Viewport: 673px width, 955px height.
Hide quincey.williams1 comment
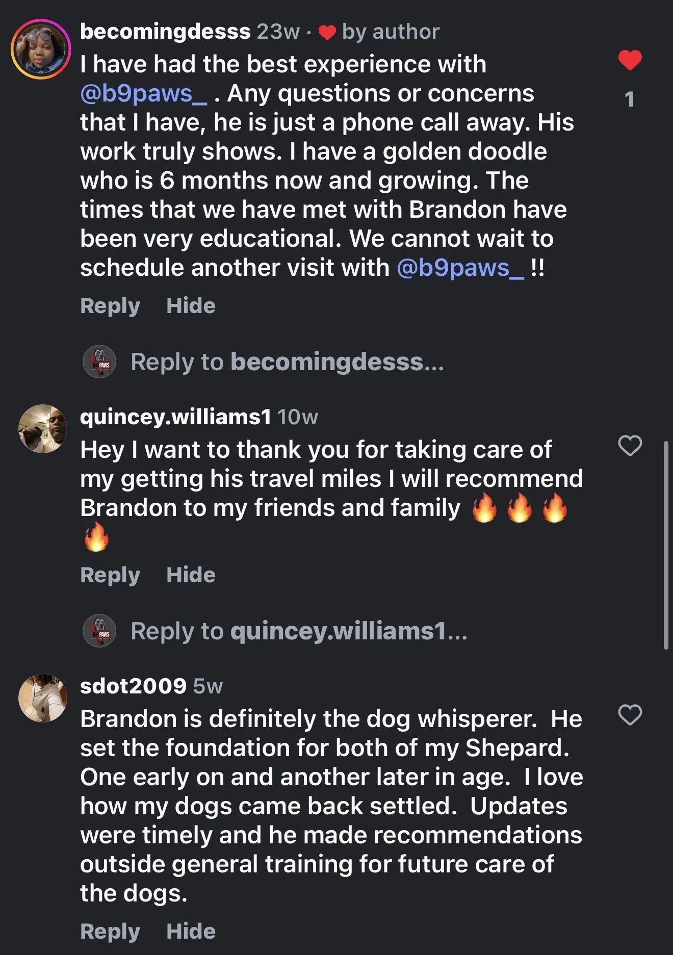point(191,575)
